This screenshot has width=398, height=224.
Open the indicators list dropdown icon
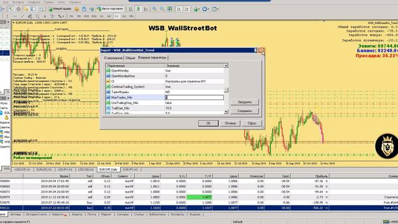[197, 9]
